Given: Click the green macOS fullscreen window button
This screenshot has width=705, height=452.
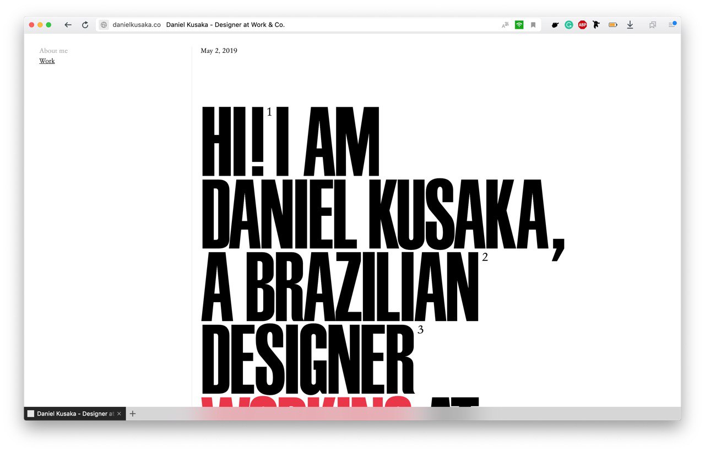Looking at the screenshot, I should [48, 25].
